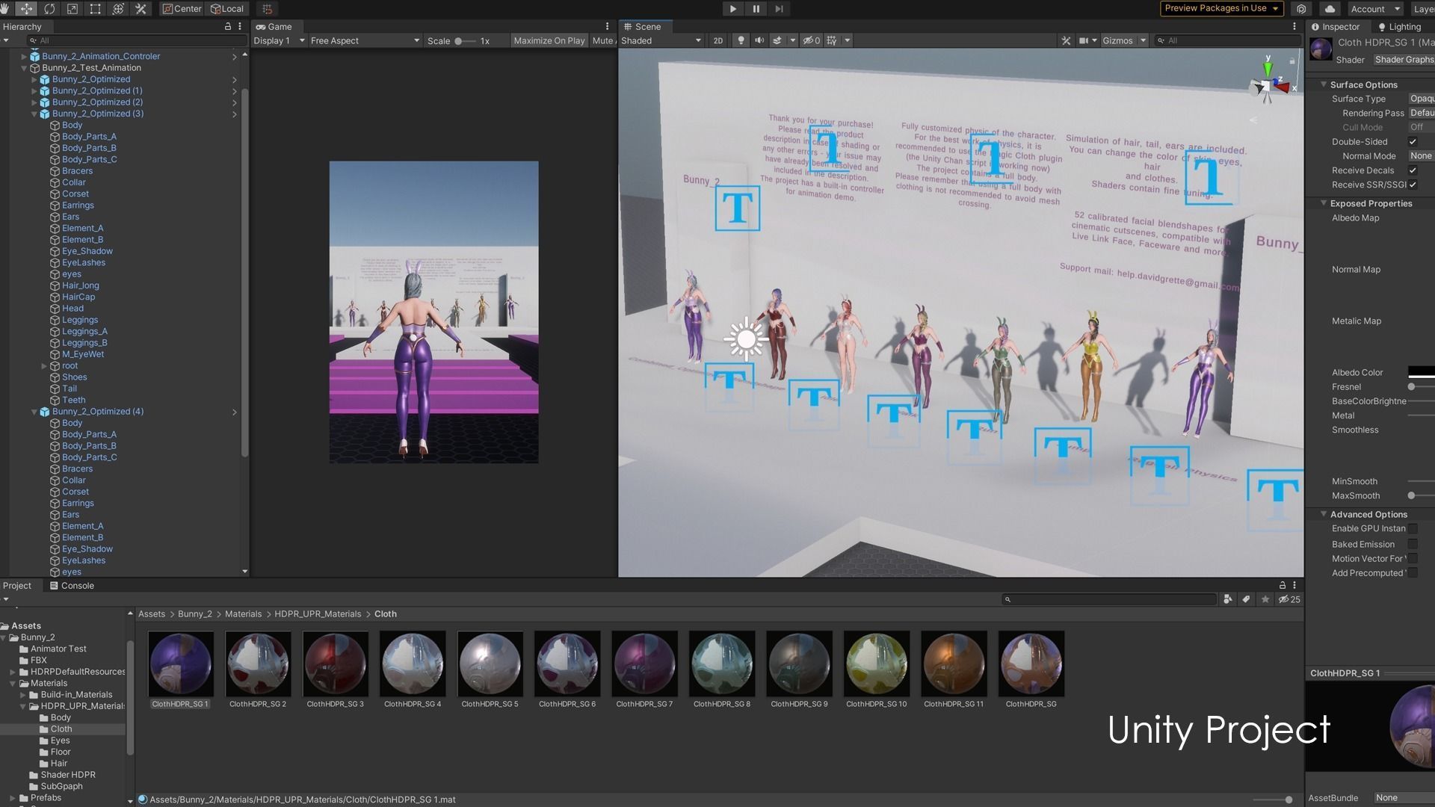Screen dimensions: 1435x807
Task: Select ClothHDPR_SG 10 material thumbnail
Action: tap(876, 664)
